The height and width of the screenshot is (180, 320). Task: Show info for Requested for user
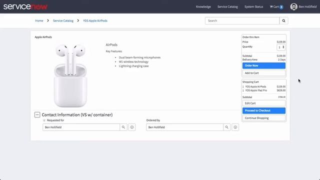[x=132, y=127]
